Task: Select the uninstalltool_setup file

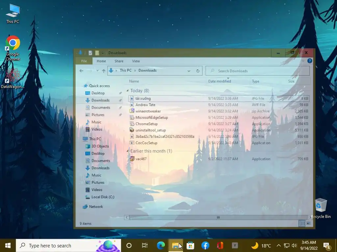Action: point(219,130)
